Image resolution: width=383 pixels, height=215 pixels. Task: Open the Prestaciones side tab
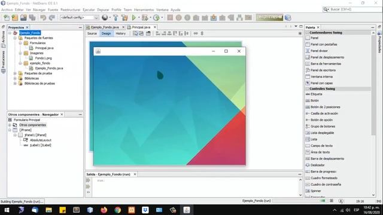click(x=3, y=62)
